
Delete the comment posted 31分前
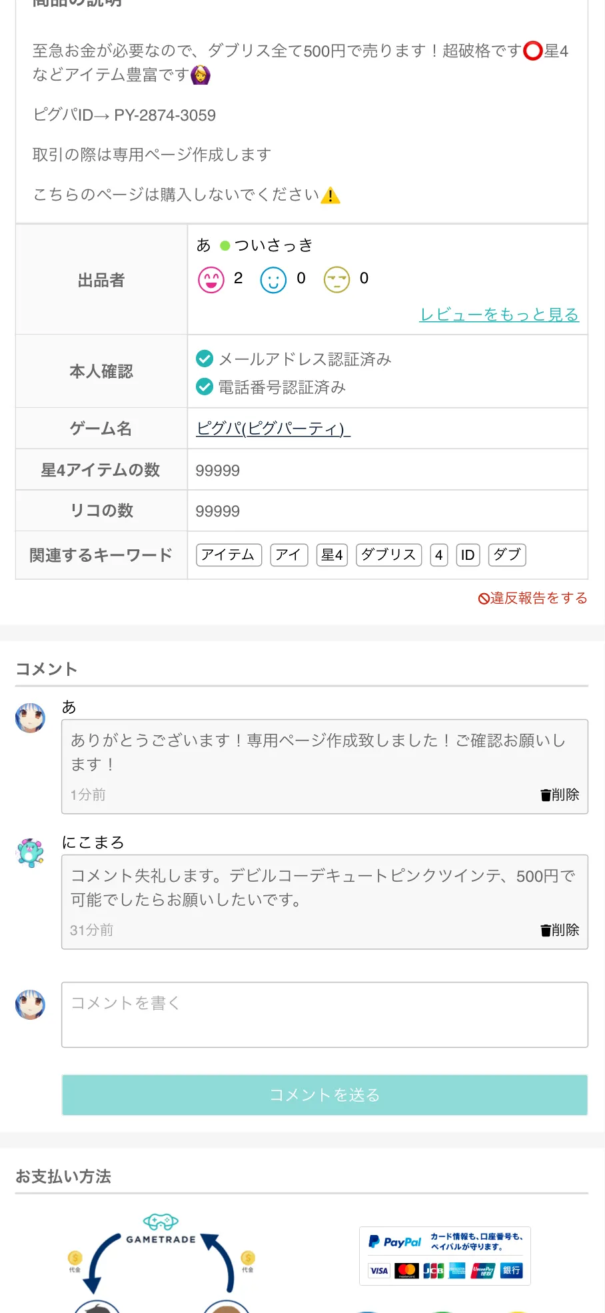[x=560, y=930]
